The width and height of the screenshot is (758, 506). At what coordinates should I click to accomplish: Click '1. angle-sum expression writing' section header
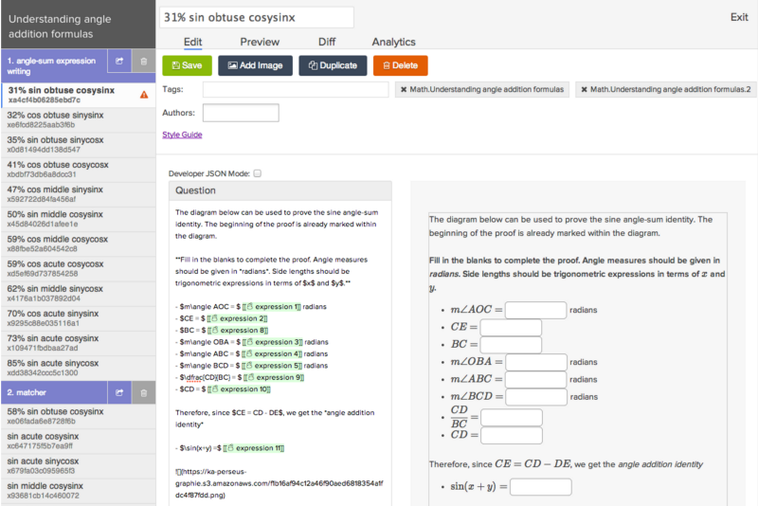[x=54, y=66]
